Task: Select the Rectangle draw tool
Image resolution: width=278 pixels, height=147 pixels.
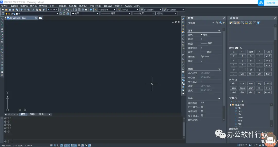Action: (x=2, y=32)
